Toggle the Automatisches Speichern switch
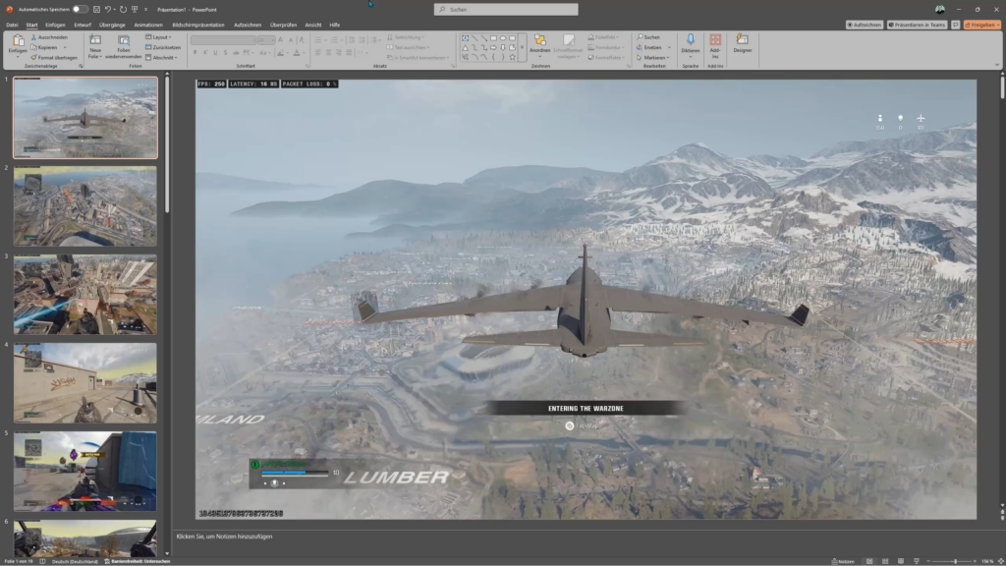1006x566 pixels. [80, 10]
